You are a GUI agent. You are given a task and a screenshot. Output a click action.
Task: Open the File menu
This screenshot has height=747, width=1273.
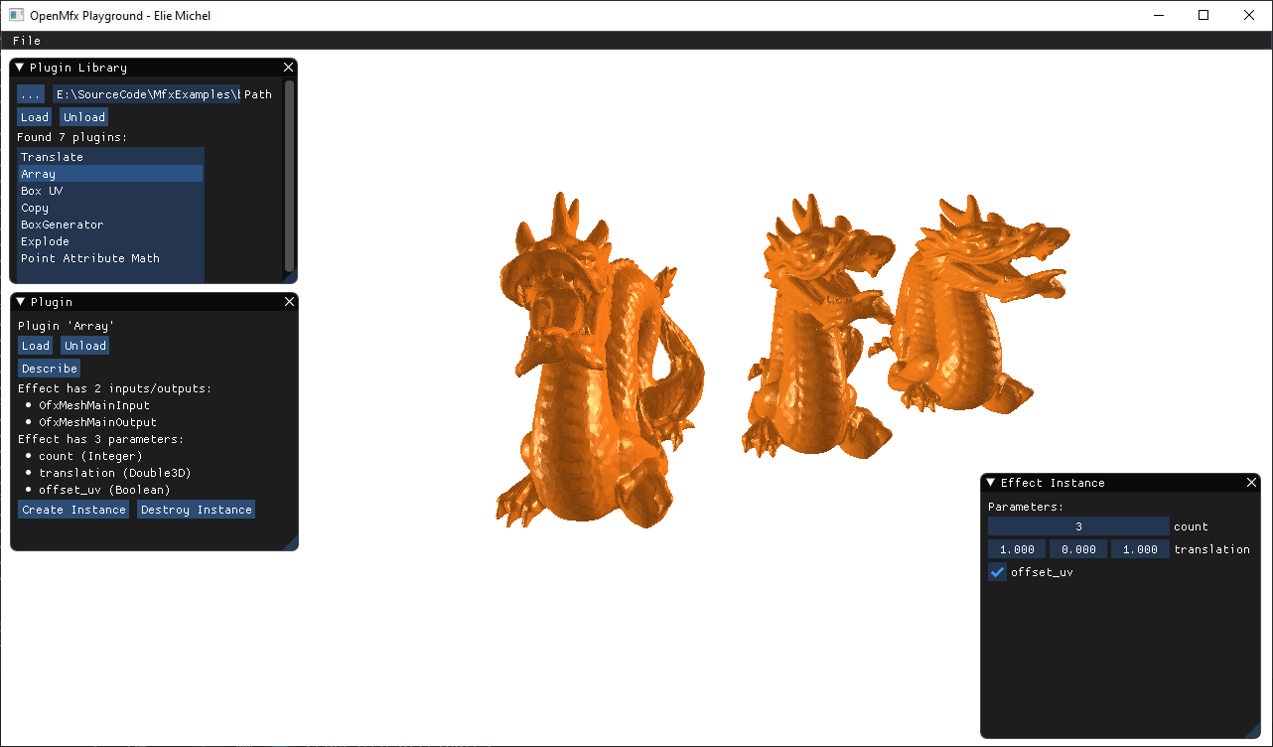[27, 41]
